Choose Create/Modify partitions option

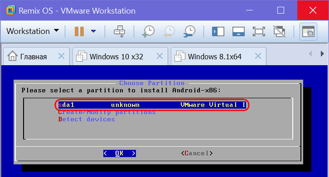tap(107, 112)
